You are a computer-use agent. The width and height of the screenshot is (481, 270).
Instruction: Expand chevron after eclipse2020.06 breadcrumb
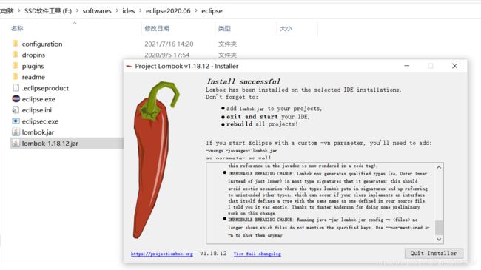(x=196, y=11)
